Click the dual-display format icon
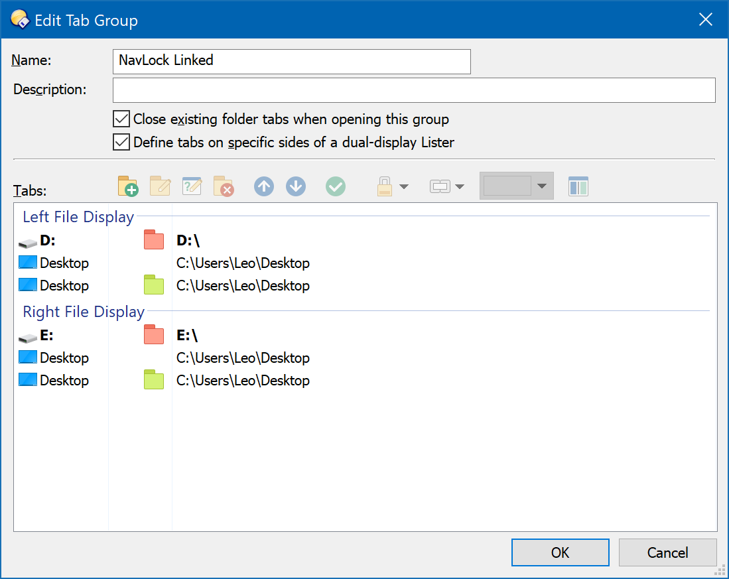This screenshot has height=579, width=729. pyautogui.click(x=578, y=186)
